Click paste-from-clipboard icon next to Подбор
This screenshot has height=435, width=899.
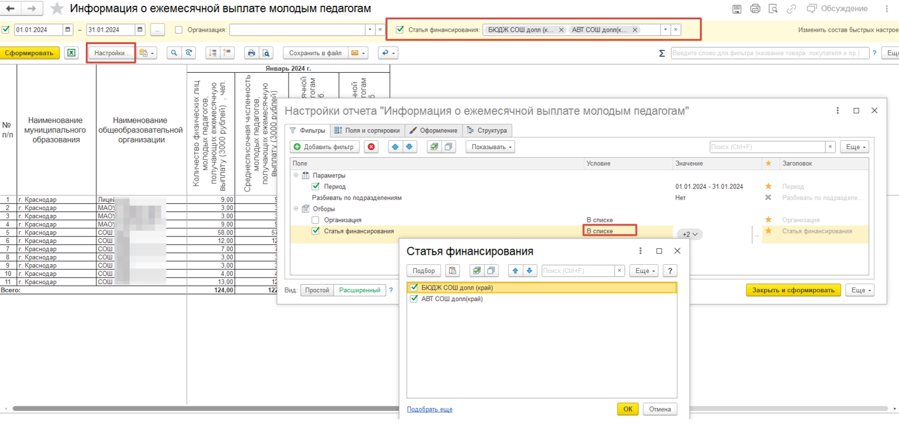(x=452, y=271)
